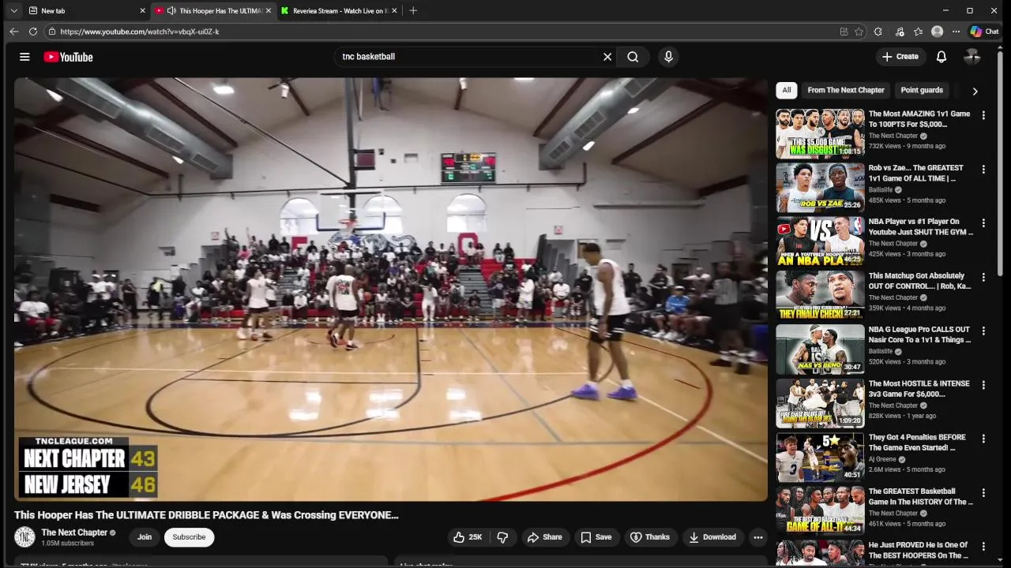Screen dimensions: 1011x568
Task: Play NBA Player vs #1 Player thumbnail
Action: click(820, 241)
